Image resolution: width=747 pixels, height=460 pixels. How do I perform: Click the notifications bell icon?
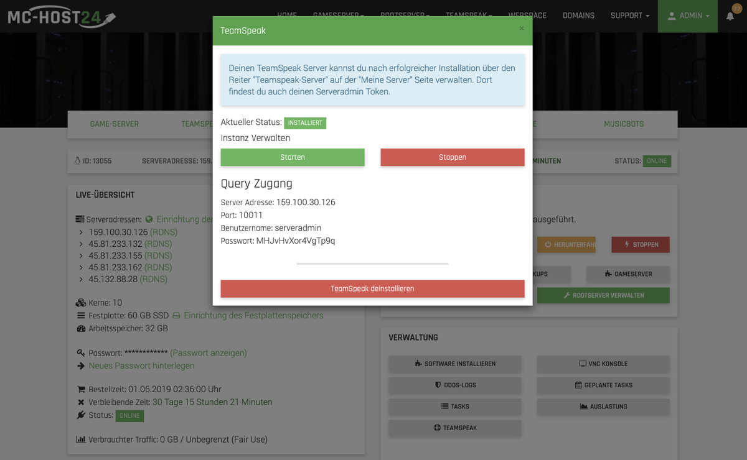[x=730, y=16]
